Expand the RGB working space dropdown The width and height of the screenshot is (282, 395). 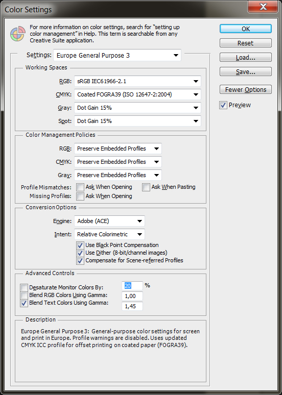[x=137, y=81]
